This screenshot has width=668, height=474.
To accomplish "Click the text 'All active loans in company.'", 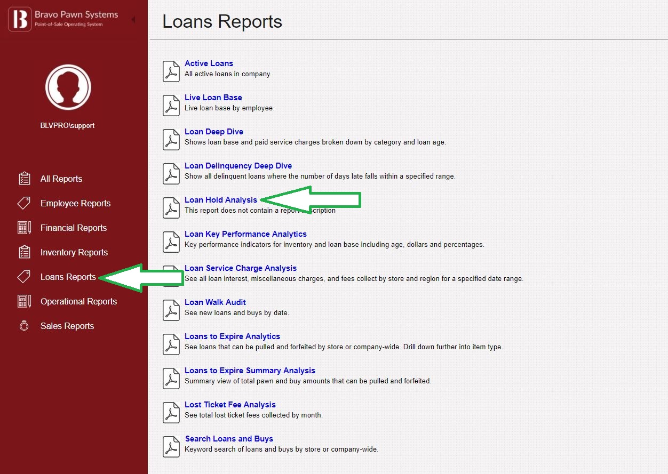I will pyautogui.click(x=228, y=74).
